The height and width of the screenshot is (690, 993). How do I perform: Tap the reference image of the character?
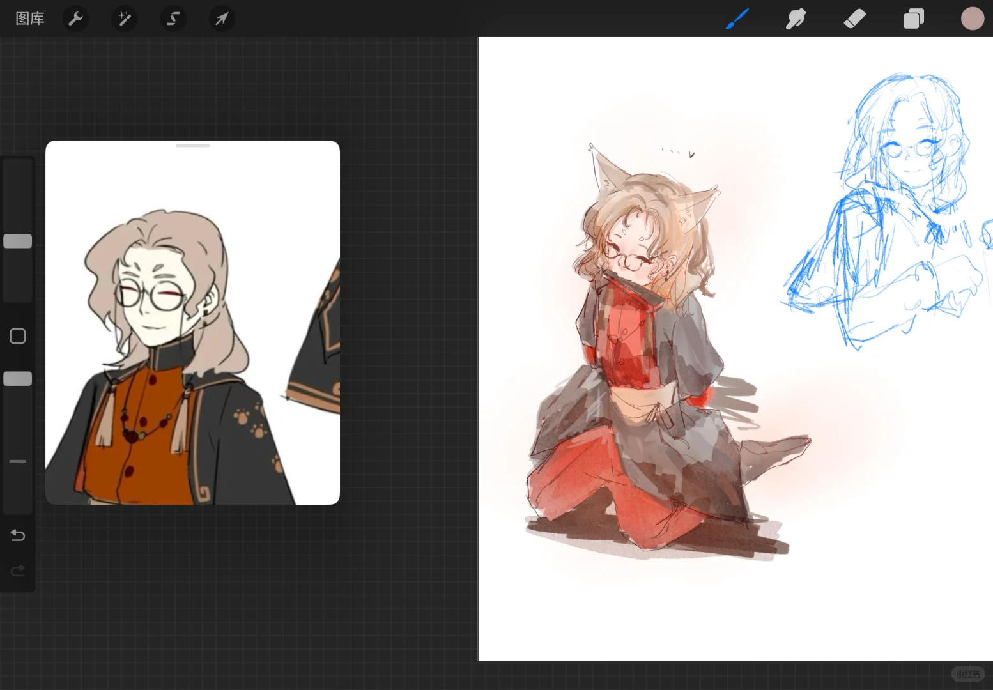(193, 323)
